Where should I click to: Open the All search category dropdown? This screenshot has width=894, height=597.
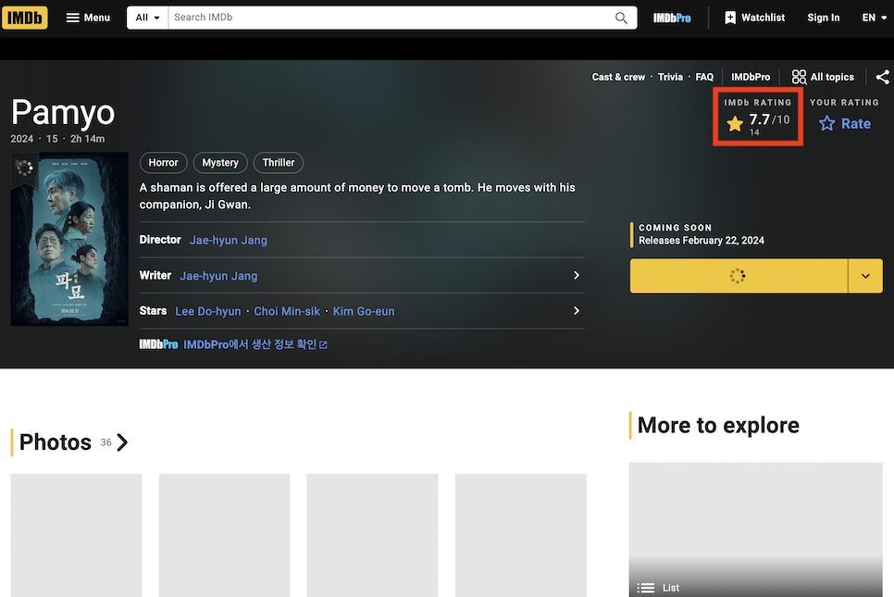[148, 18]
